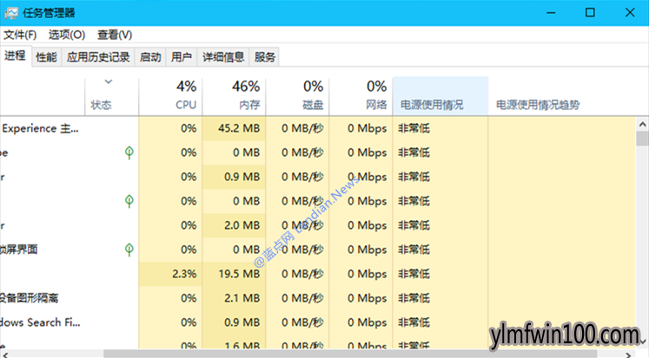The width and height of the screenshot is (649, 358).
Task: Open the 查看(V) menu
Action: (115, 35)
